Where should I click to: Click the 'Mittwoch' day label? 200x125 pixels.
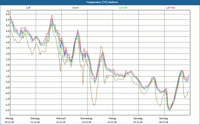pyautogui.click(x=61, y=118)
